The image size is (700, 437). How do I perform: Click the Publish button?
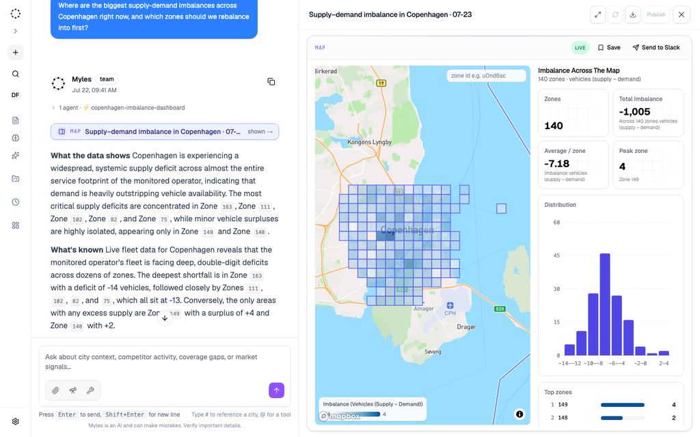pyautogui.click(x=656, y=15)
